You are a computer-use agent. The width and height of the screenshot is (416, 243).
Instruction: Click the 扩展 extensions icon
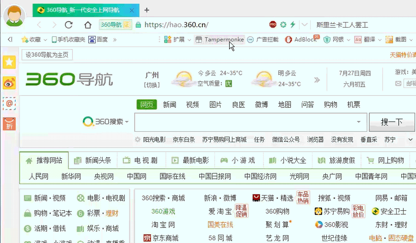click(167, 40)
